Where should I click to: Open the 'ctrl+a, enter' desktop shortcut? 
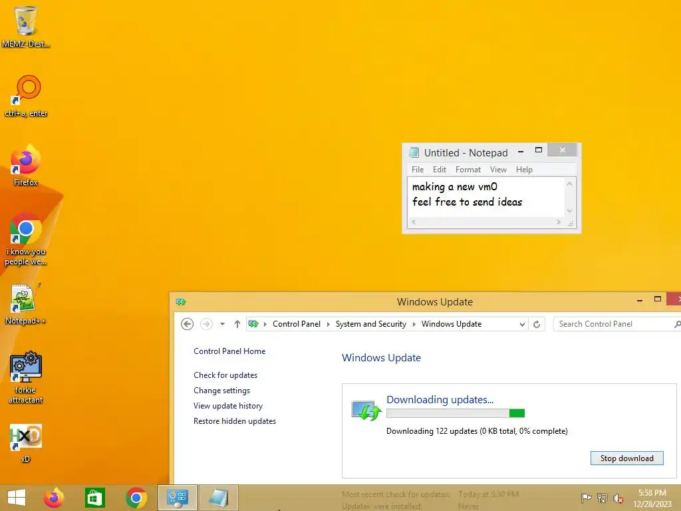26,96
